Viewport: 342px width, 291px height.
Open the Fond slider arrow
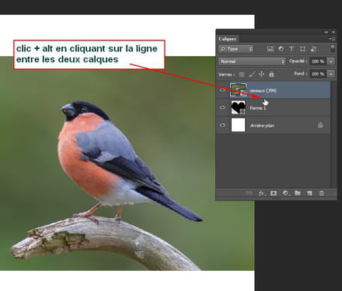click(x=331, y=74)
